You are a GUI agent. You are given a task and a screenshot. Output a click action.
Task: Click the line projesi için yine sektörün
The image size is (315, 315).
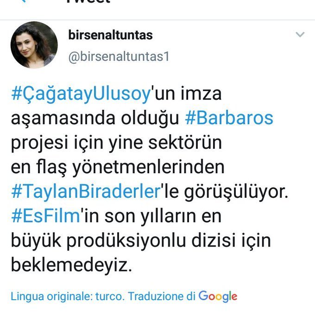[x=116, y=143]
